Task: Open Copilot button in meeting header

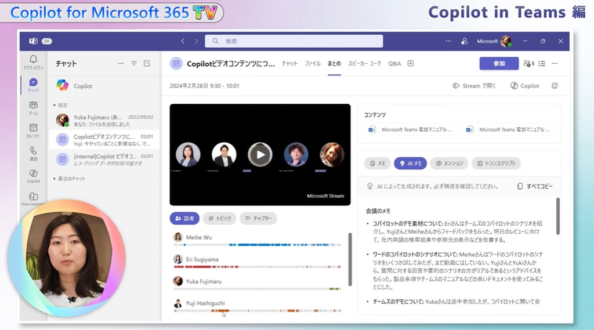Action: click(524, 86)
